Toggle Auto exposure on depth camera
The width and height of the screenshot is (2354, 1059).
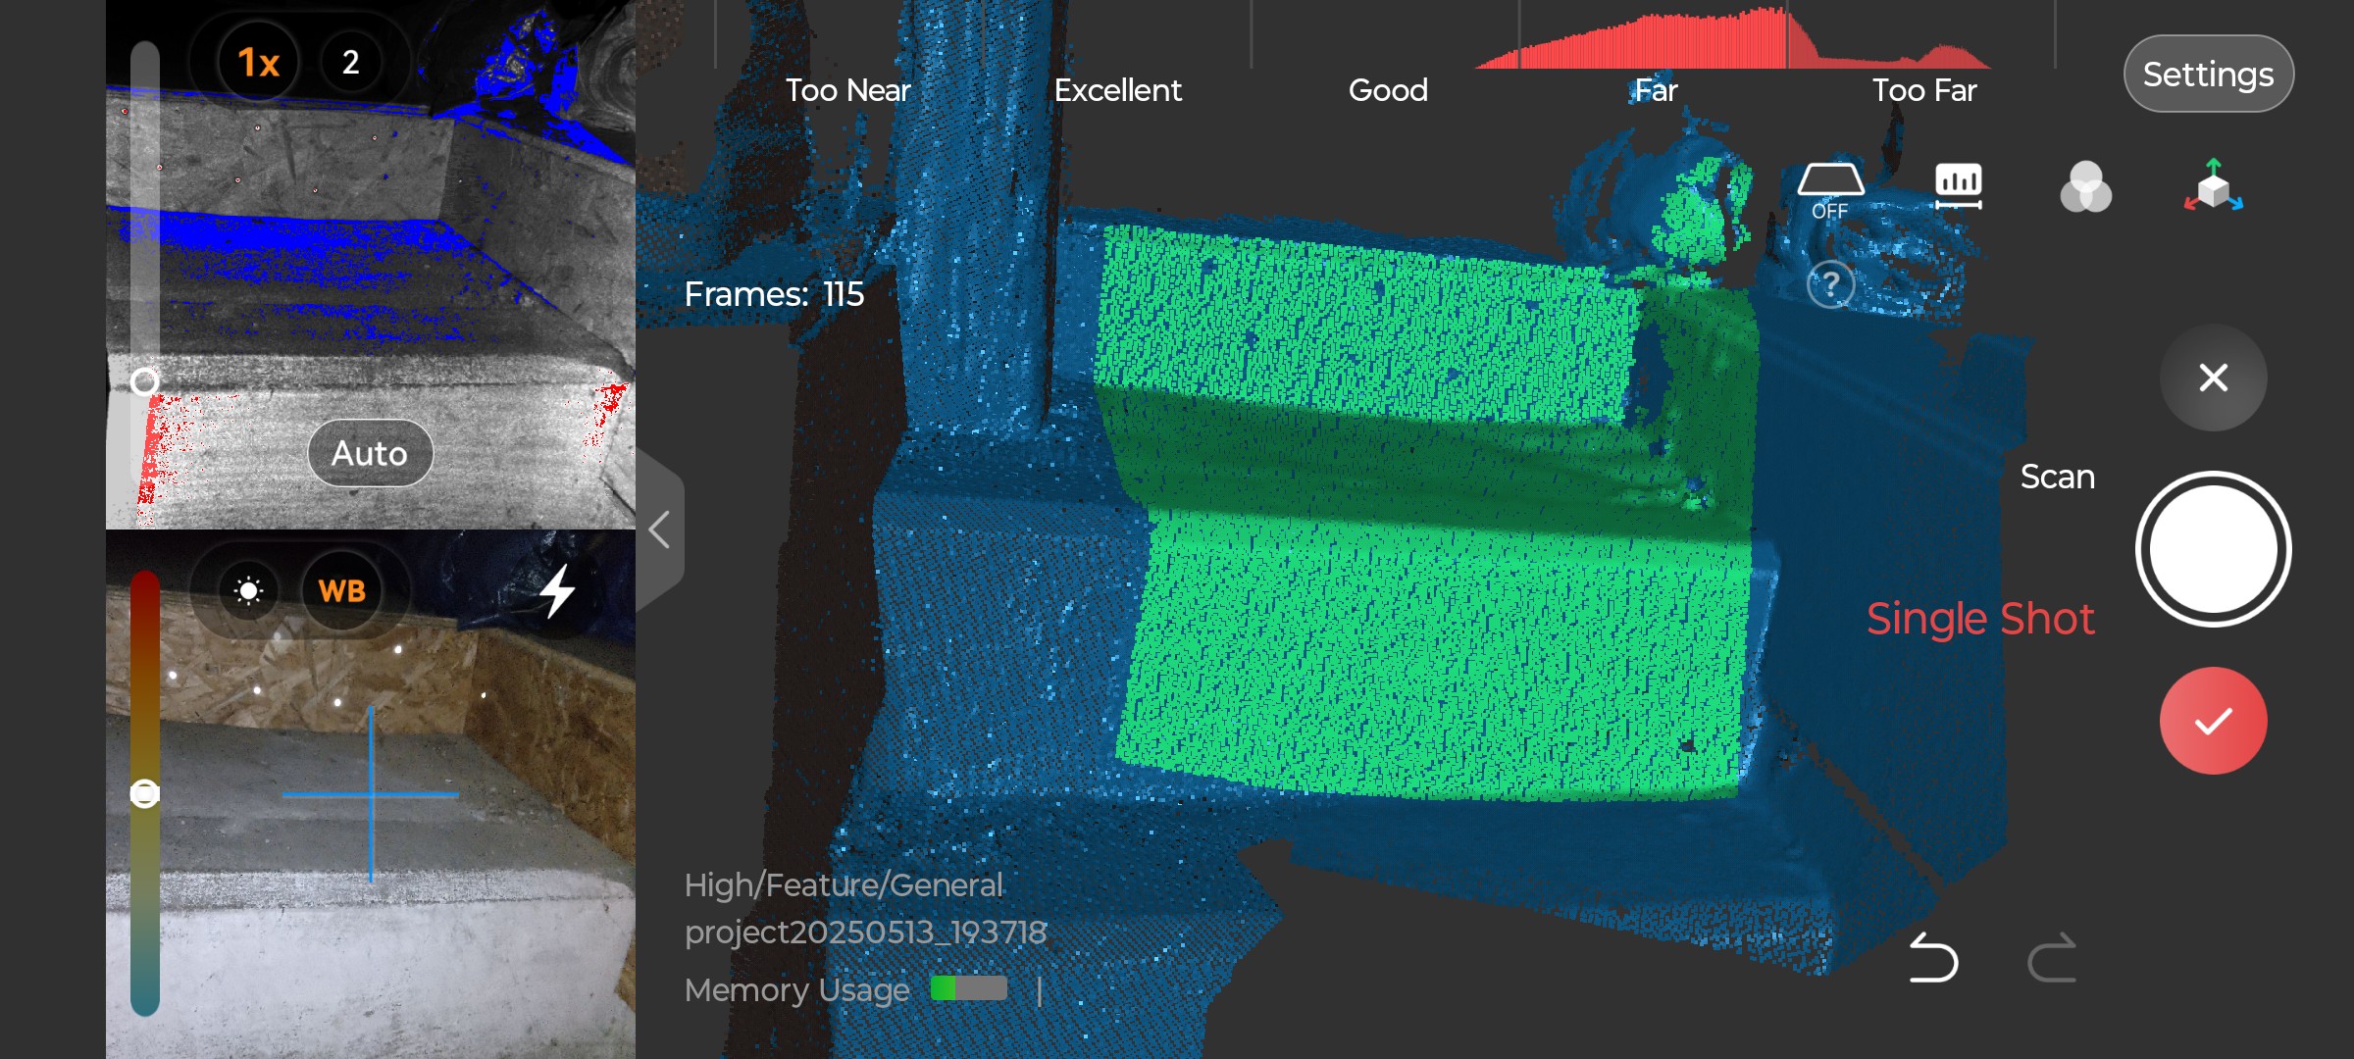pyautogui.click(x=370, y=453)
